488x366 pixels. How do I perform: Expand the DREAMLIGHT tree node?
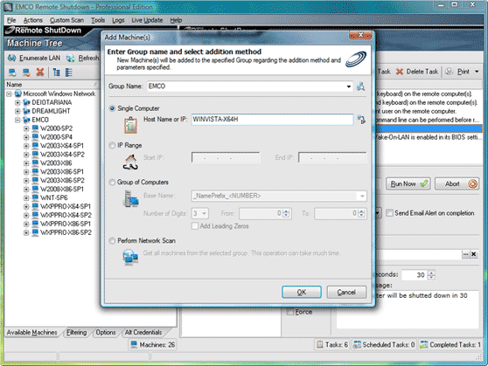coord(17,111)
